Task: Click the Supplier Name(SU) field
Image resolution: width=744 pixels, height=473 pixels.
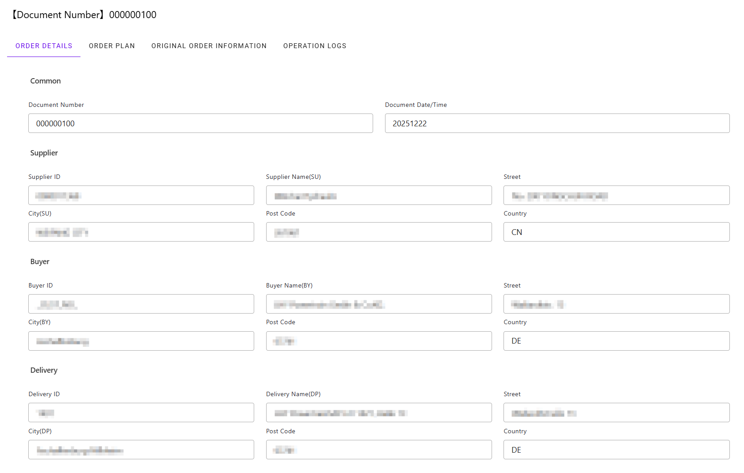Action: (x=378, y=195)
